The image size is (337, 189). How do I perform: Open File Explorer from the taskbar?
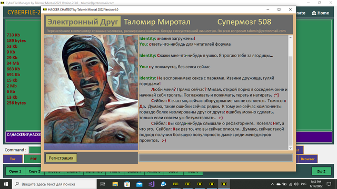coord(115,184)
